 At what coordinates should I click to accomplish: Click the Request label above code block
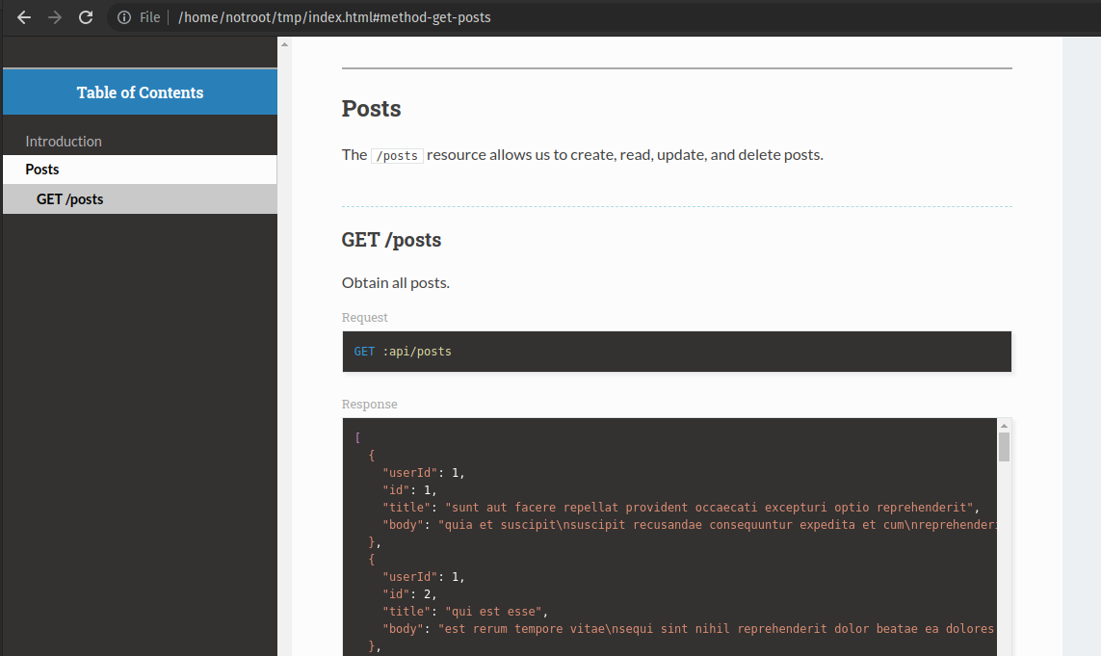[365, 318]
